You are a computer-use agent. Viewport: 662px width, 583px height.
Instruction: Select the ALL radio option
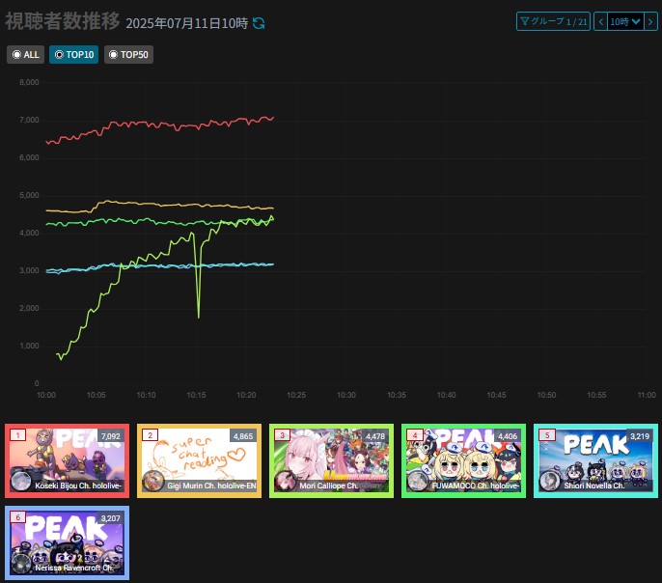[x=25, y=54]
